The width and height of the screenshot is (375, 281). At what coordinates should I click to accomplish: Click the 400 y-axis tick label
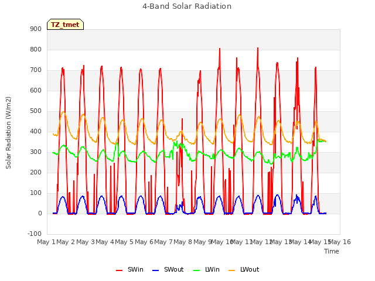pos(36,131)
